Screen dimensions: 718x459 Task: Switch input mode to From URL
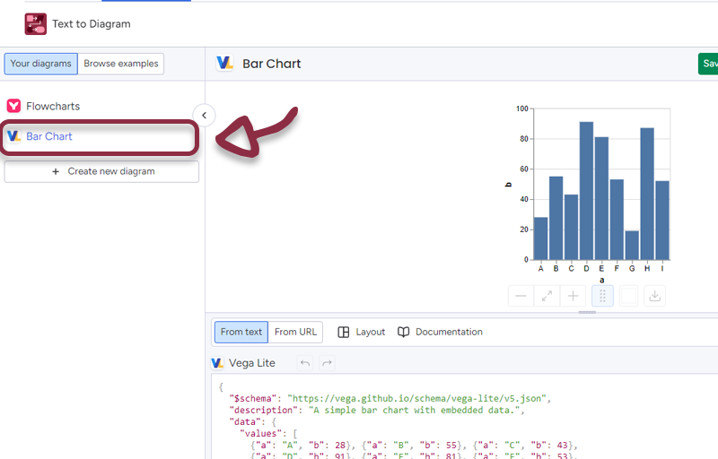coord(295,332)
